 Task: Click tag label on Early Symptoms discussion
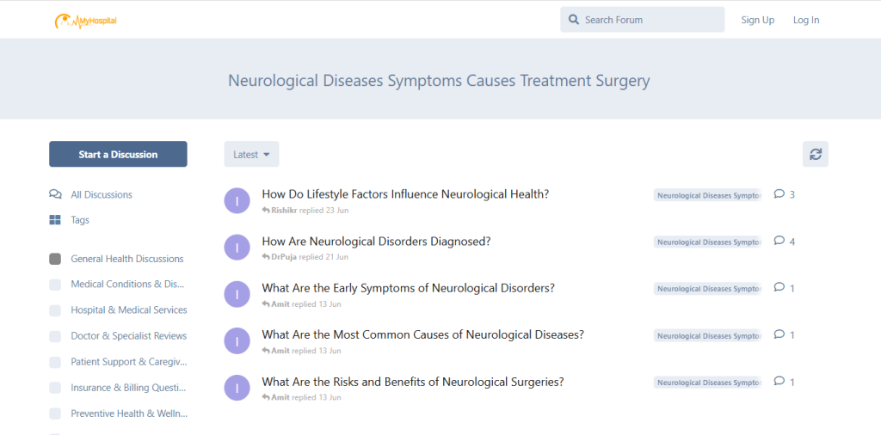point(707,289)
